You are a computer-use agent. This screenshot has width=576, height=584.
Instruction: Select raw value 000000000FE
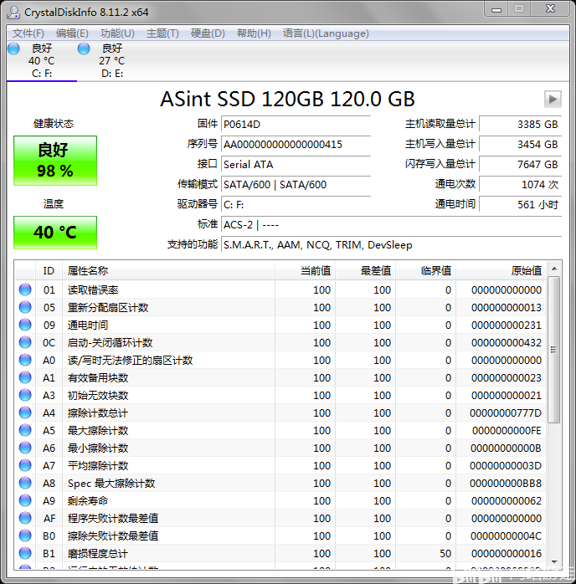click(507, 431)
